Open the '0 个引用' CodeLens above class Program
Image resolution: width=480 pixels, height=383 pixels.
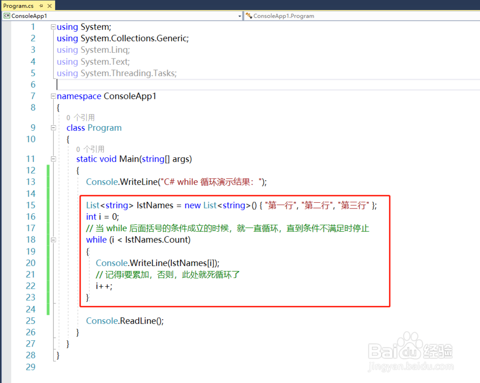click(x=81, y=117)
